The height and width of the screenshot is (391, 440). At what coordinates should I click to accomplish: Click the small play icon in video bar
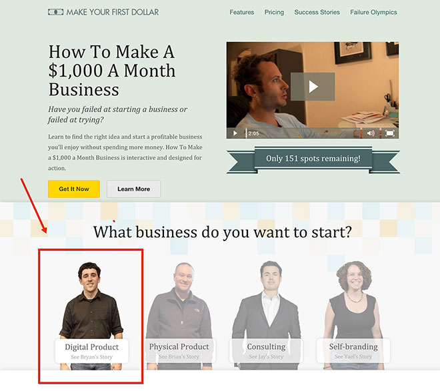point(235,133)
